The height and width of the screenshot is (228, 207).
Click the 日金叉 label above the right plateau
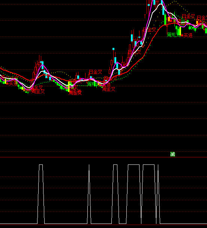(x=188, y=16)
